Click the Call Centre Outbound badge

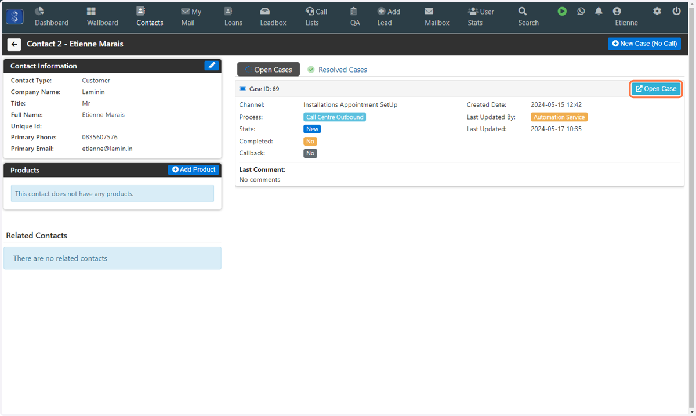point(335,117)
